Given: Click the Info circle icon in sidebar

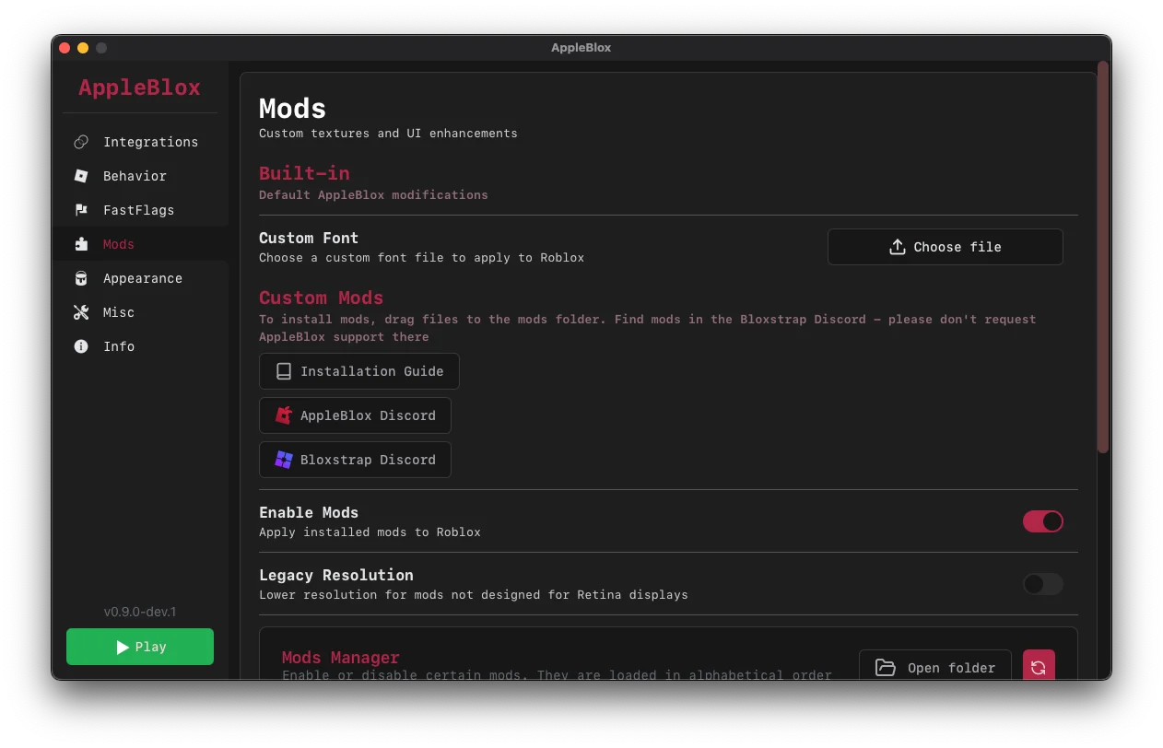Looking at the screenshot, I should pos(81,346).
